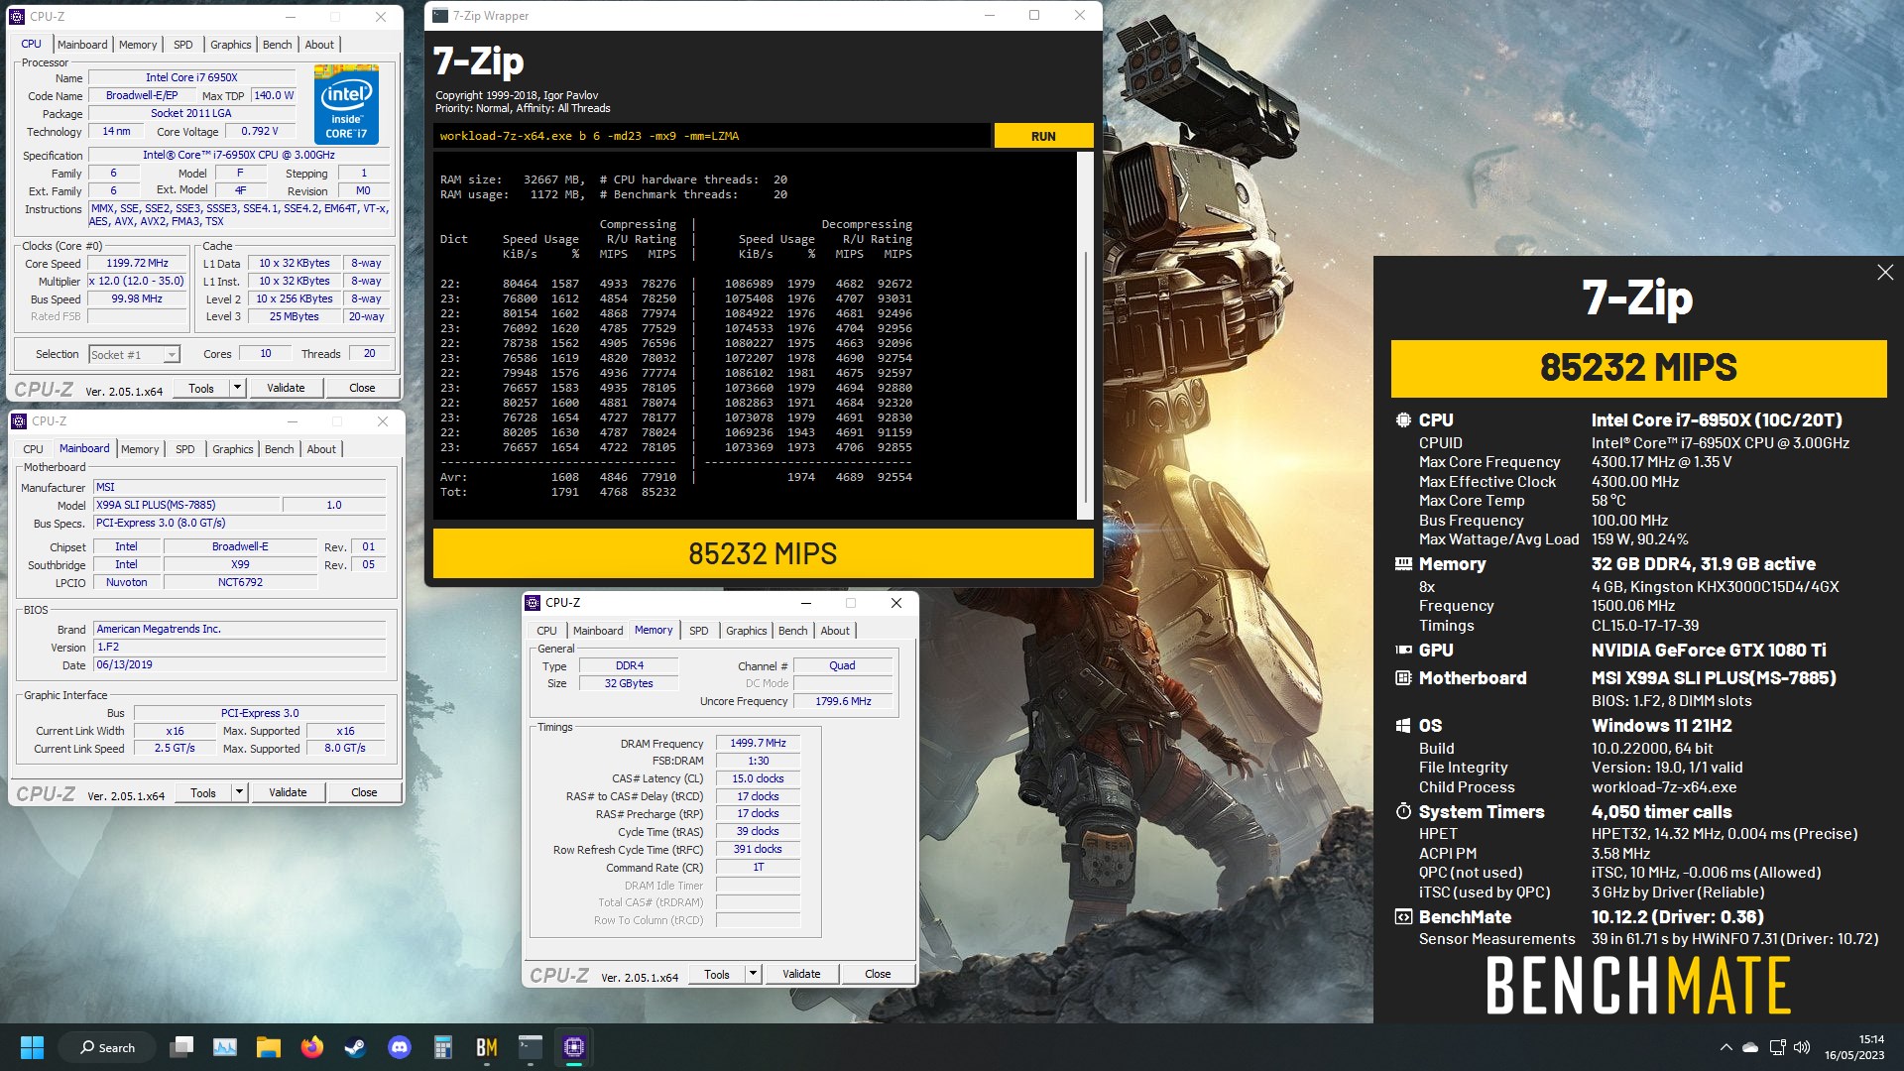Switch to the console window taskbar icon

(x=531, y=1047)
